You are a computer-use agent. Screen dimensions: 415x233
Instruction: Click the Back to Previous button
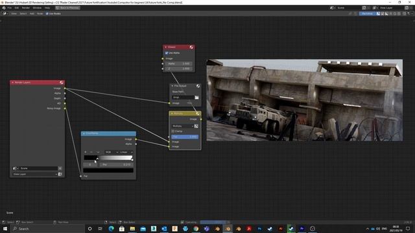(67, 8)
